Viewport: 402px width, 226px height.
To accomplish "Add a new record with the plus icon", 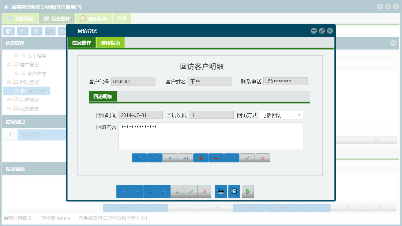I will [201, 158].
